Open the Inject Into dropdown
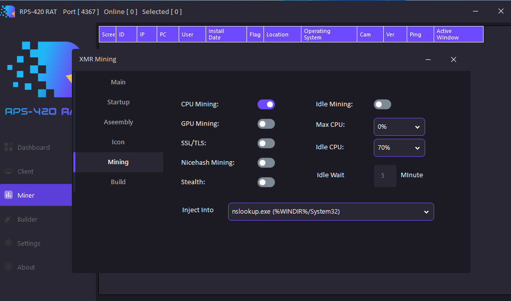 330,212
